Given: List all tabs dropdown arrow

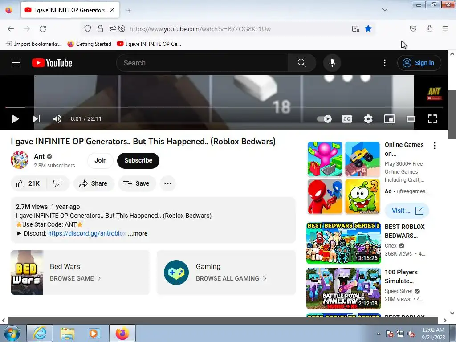Looking at the screenshot, I should tap(384, 10).
